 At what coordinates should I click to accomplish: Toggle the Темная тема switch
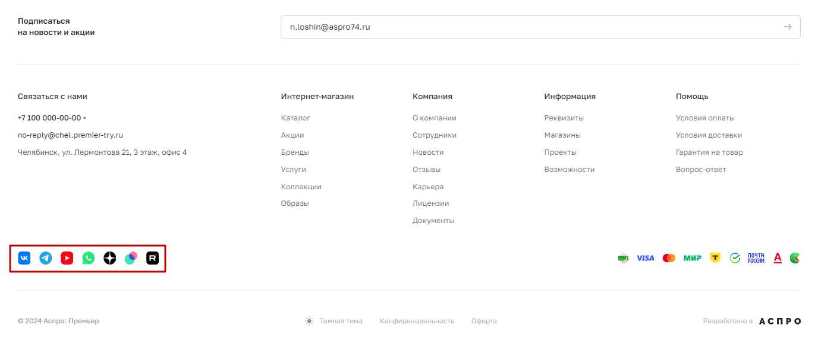pyautogui.click(x=334, y=321)
